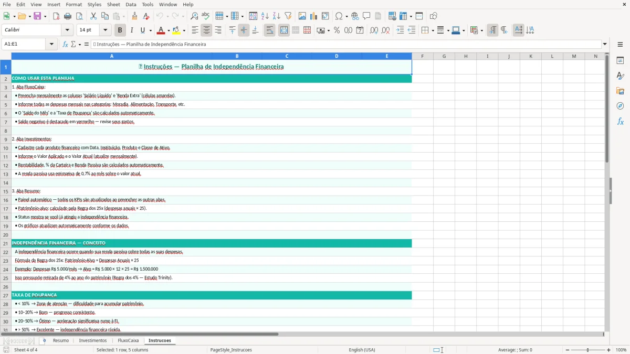This screenshot has height=354, width=630.
Task: Click the column F header
Action: 422,56
